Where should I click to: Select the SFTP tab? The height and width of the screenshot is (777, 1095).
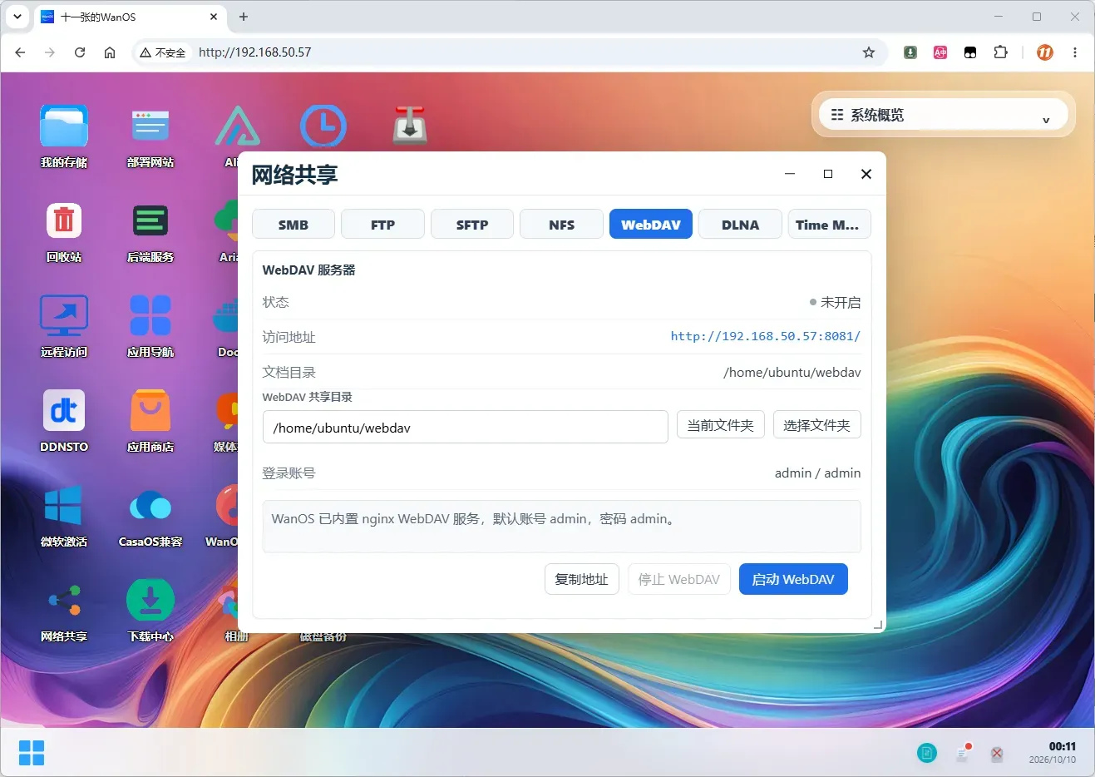coord(472,225)
